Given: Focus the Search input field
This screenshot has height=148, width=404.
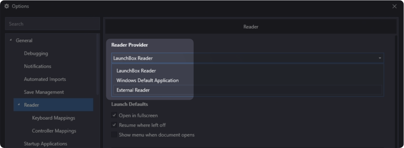Looking at the screenshot, I should click(x=53, y=24).
